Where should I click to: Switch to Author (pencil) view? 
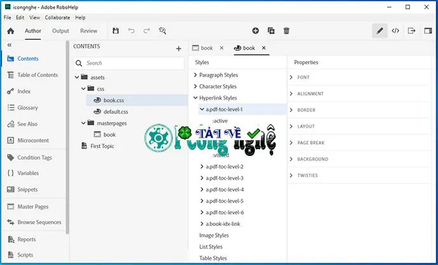(x=379, y=31)
